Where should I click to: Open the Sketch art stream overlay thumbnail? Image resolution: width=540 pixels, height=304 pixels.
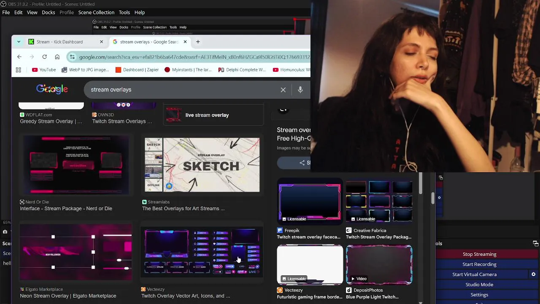coord(202,165)
